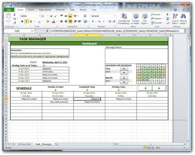
Task: Align text left
Action: (62, 21)
